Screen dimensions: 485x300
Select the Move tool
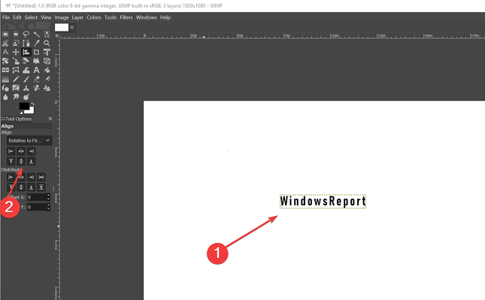coord(16,52)
